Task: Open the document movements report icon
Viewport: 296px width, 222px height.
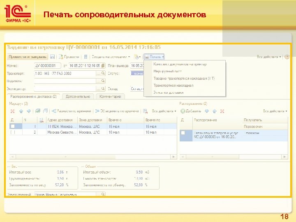Action: (x=86, y=57)
